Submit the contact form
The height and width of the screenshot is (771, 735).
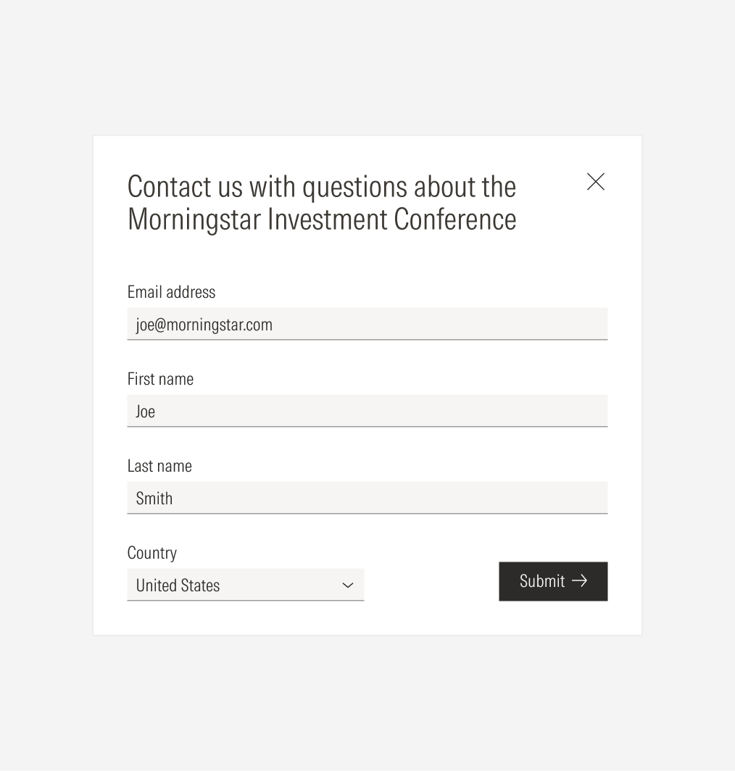click(552, 581)
